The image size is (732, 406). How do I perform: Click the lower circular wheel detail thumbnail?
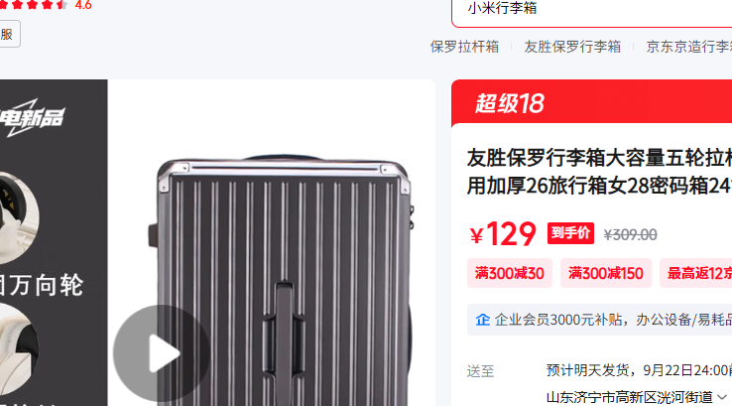[x=19, y=349]
